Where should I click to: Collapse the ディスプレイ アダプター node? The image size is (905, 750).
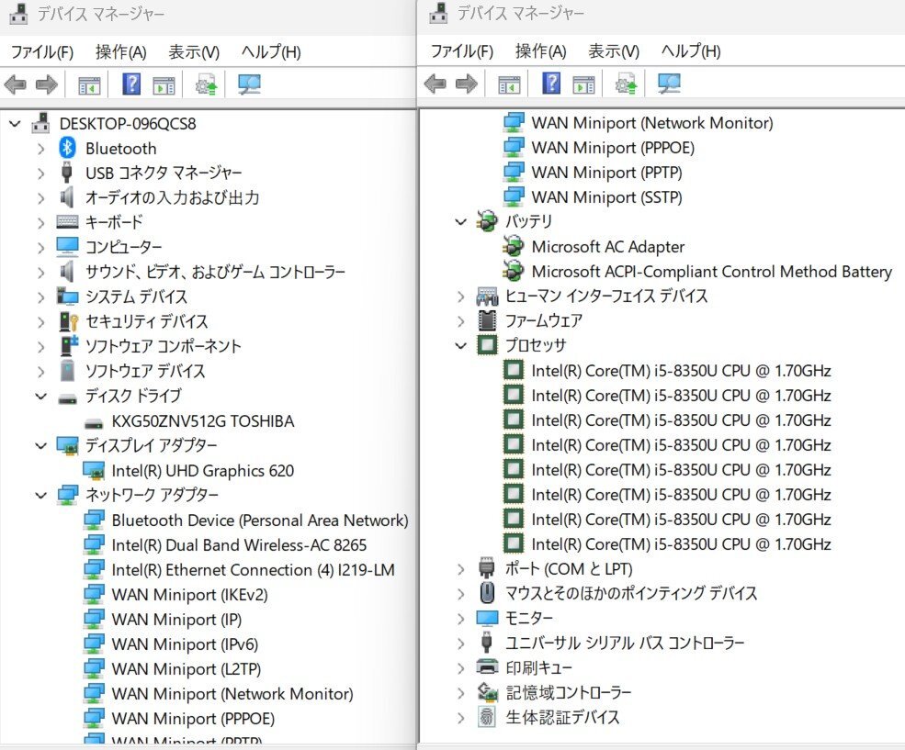tap(41, 445)
